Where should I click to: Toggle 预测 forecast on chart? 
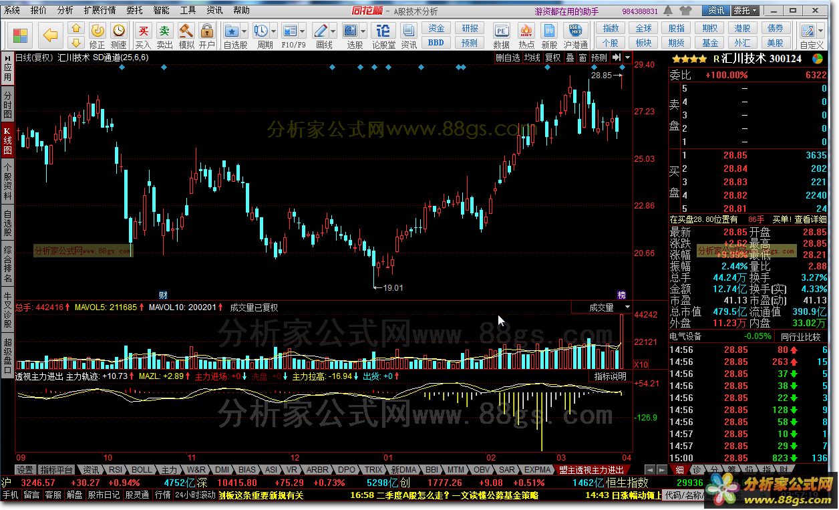point(599,58)
